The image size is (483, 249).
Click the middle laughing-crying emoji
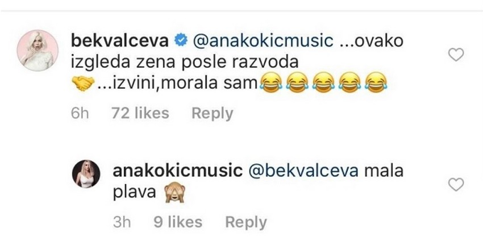tap(323, 82)
